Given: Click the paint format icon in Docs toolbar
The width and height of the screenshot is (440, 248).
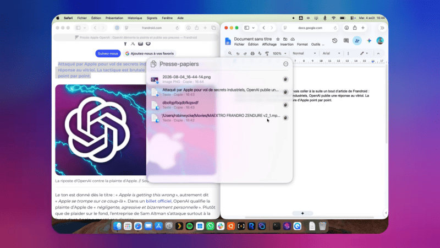Looking at the screenshot, I should 267,53.
